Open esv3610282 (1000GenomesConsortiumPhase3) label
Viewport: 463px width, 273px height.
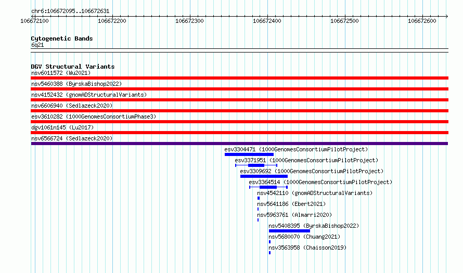coord(94,116)
